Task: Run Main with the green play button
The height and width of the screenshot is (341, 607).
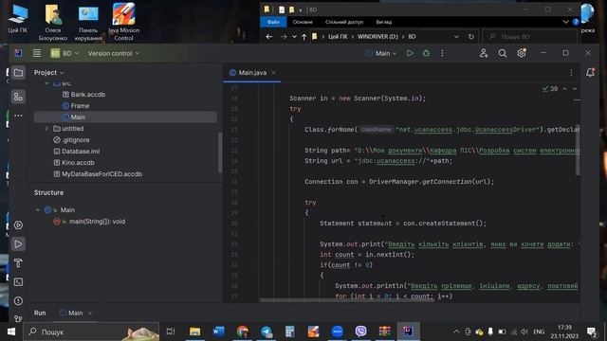Action: point(410,53)
